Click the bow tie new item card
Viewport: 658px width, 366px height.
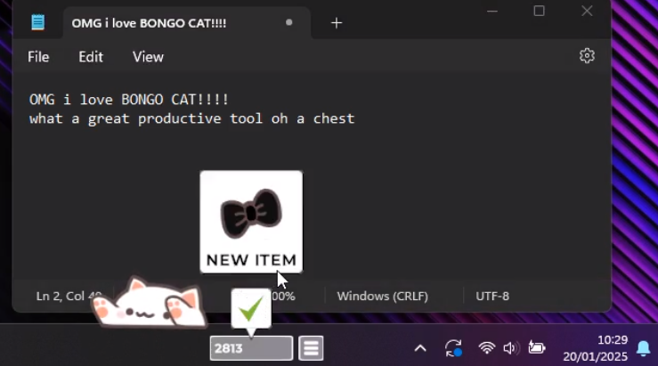coord(251,222)
